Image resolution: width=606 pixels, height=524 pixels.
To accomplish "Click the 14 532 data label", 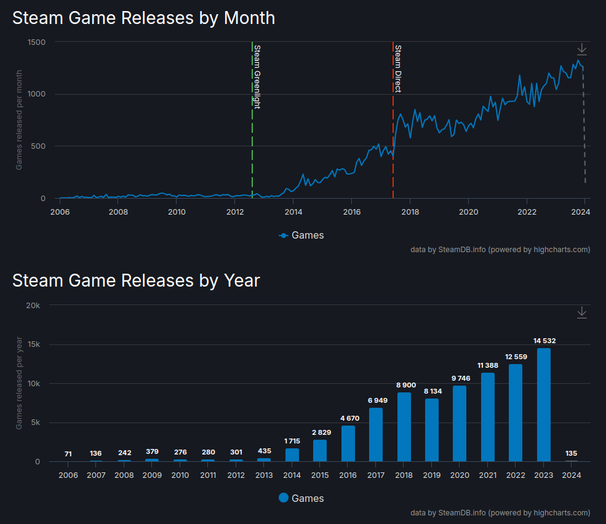I will pos(544,341).
